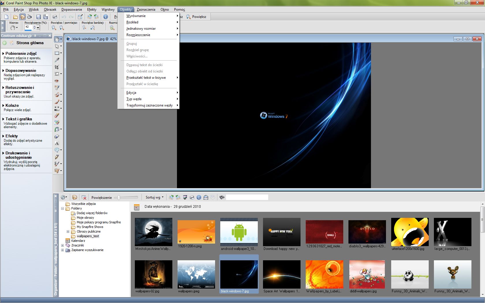485x303 pixels.
Task: Click the zoom out magnifier icon
Action: click(54, 28)
